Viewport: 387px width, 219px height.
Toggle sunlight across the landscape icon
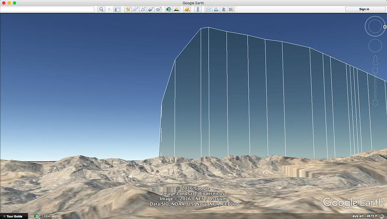(x=176, y=9)
